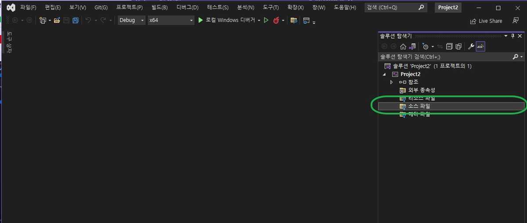Open the 빌드(B) menu
This screenshot has width=527, height=223.
[x=159, y=7]
